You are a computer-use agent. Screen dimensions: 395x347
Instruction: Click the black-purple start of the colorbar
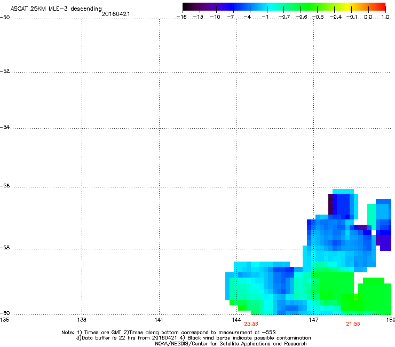188,7
